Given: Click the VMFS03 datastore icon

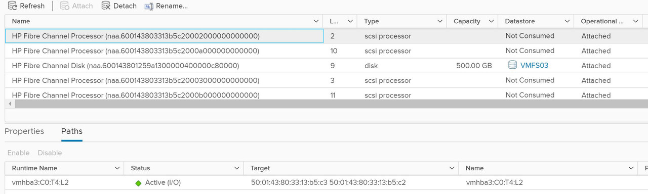Looking at the screenshot, I should coord(512,65).
